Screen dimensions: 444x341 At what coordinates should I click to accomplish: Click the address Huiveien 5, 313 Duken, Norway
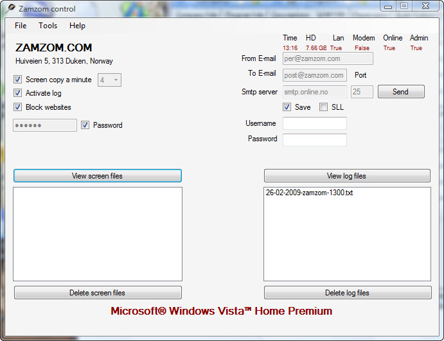(x=64, y=61)
